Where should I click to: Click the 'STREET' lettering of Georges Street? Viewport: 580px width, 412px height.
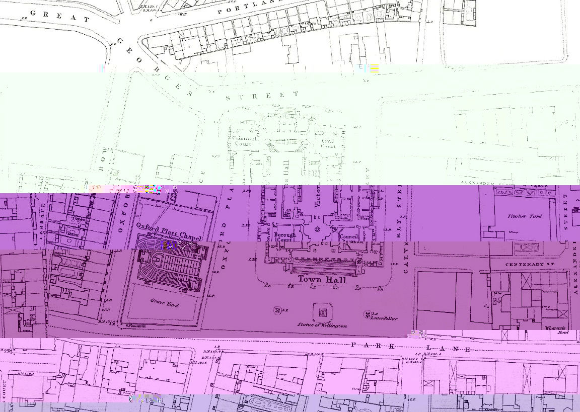(262, 96)
